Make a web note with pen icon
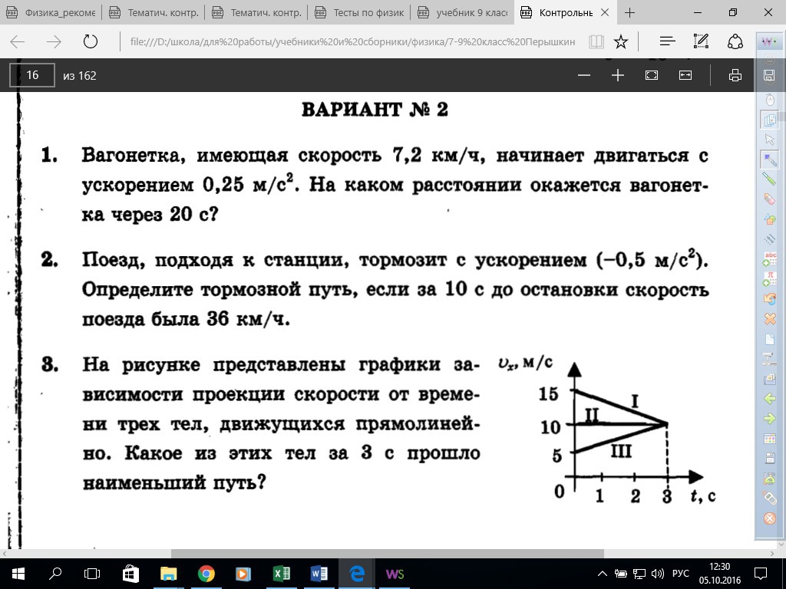Screen dimensions: 786x589 click(x=701, y=41)
